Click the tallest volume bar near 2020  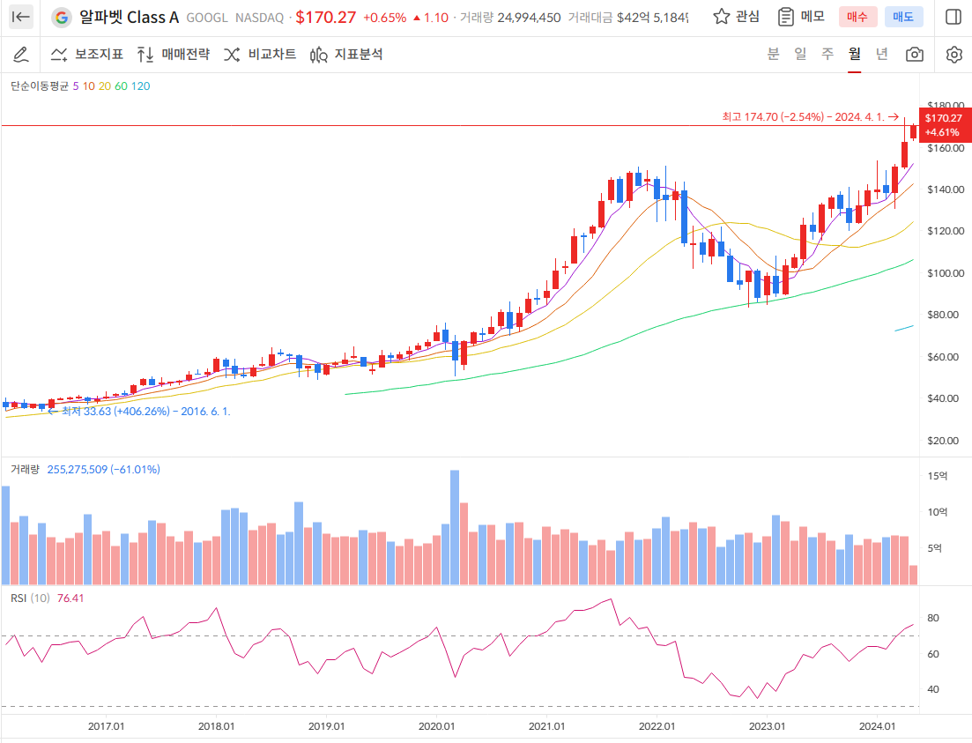[455, 527]
